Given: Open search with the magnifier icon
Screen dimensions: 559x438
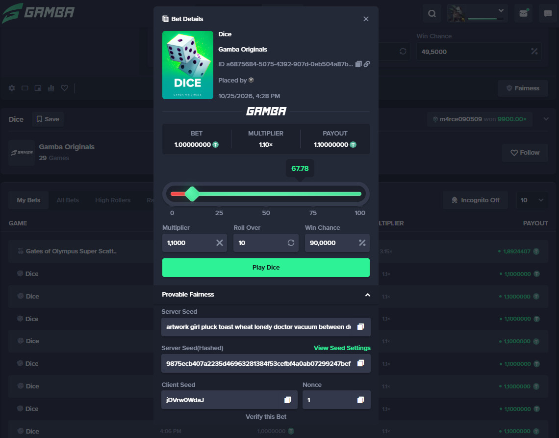Looking at the screenshot, I should (x=432, y=14).
